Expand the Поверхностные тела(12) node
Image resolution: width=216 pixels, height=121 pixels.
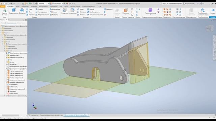[x=6, y=57]
